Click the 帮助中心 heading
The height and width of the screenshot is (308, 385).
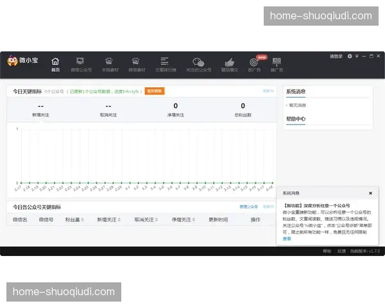click(x=296, y=119)
